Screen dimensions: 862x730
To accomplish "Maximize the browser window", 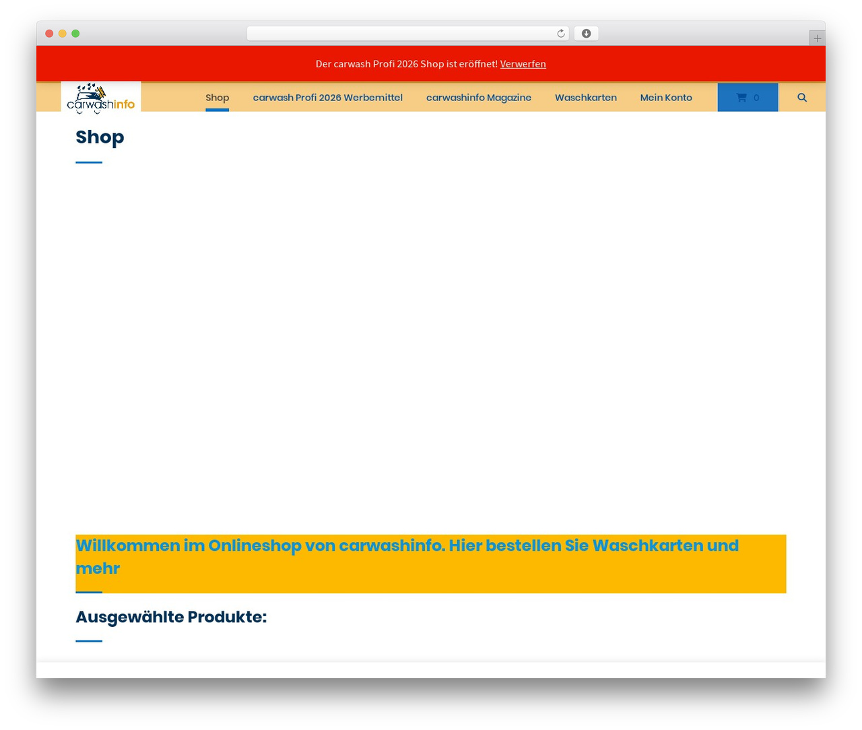I will [75, 34].
